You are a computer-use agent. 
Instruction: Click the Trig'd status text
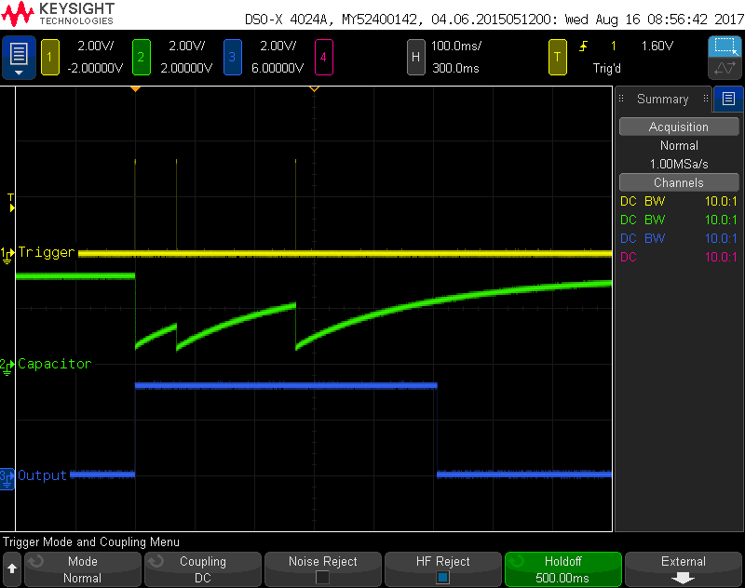tap(607, 68)
